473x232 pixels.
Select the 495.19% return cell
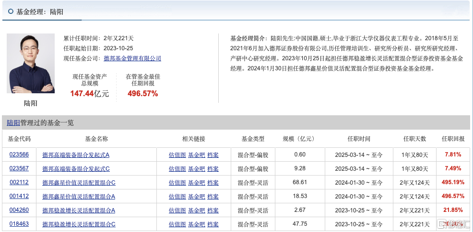point(453,182)
